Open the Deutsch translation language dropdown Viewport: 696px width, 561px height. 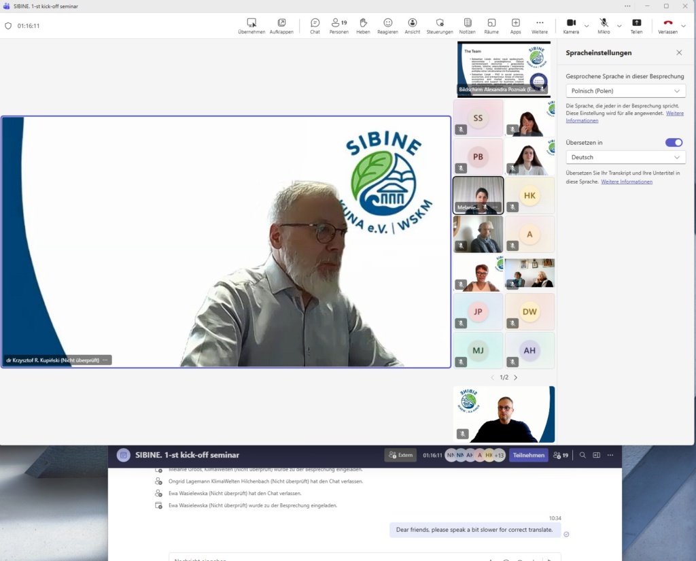coord(625,157)
